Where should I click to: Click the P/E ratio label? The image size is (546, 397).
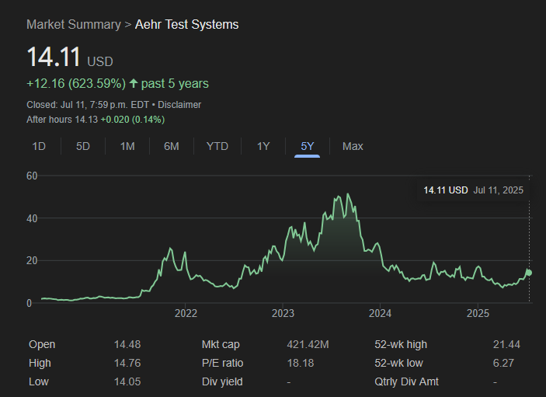click(222, 364)
